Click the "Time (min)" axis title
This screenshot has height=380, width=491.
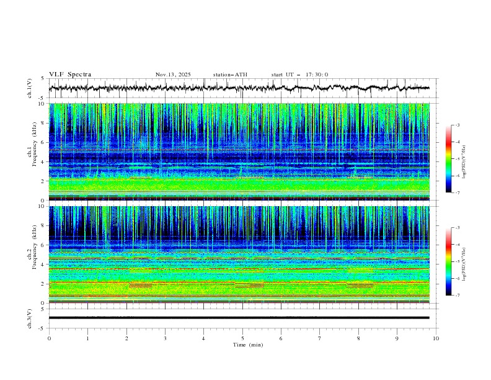tap(248, 345)
